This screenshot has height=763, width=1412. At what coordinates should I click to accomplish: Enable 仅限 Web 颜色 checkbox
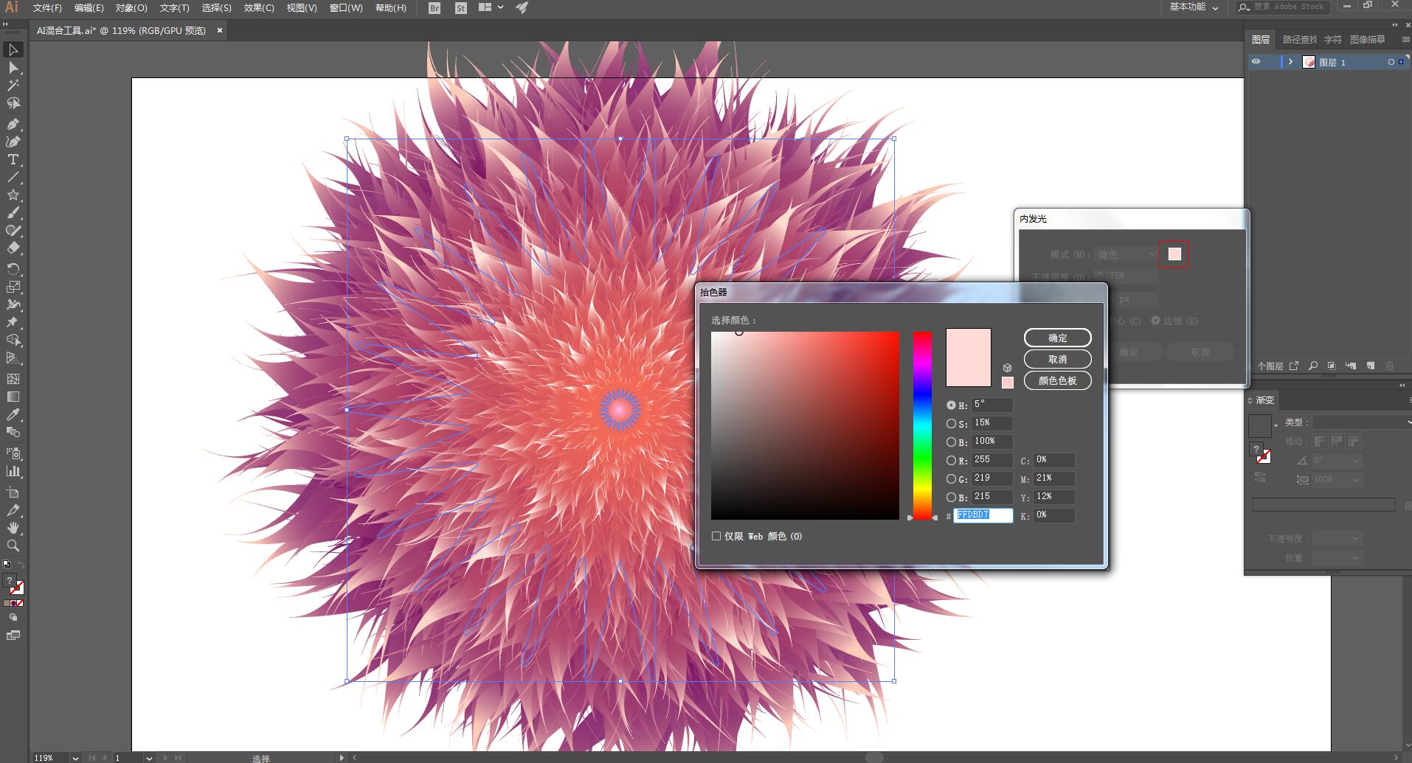tap(716, 536)
